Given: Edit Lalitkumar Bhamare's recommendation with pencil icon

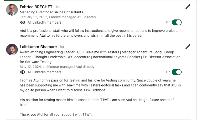Looking at the screenshot, I should [x=188, y=47].
